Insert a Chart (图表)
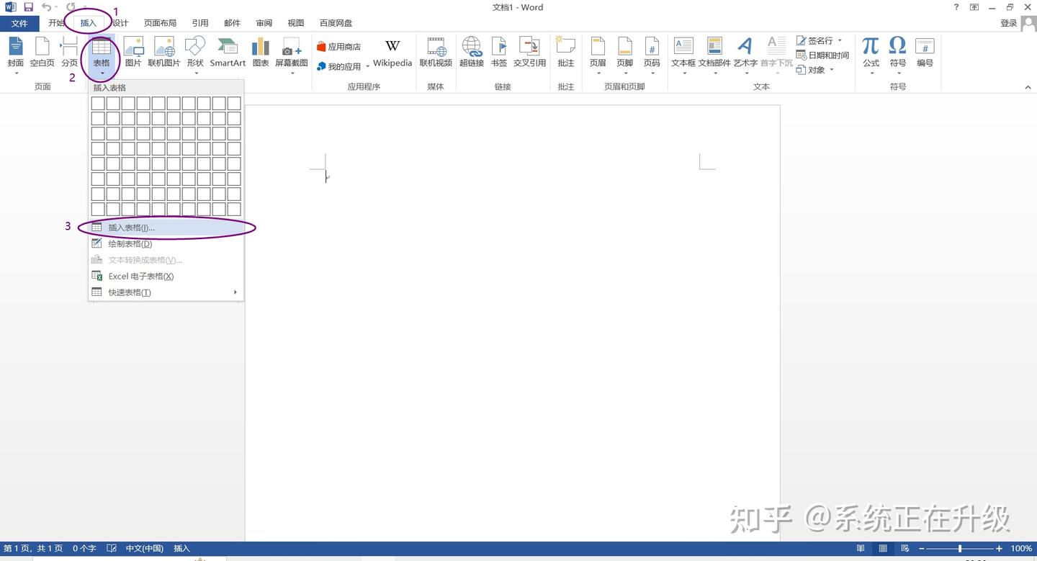Screen dimensions: 1037x561 pyautogui.click(x=261, y=54)
